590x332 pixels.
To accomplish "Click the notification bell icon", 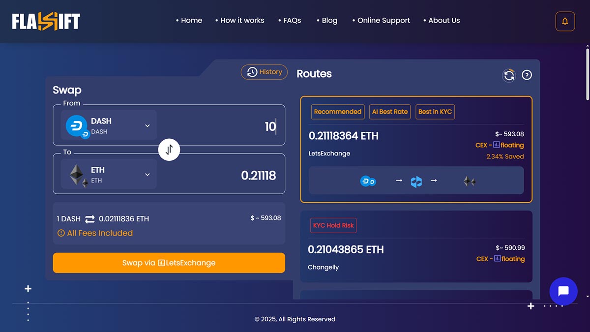I will coord(564,21).
